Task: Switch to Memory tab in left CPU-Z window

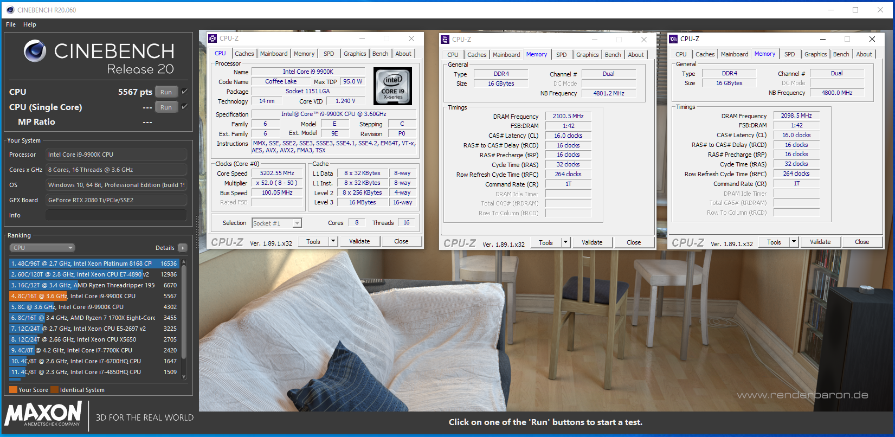Action: (304, 54)
